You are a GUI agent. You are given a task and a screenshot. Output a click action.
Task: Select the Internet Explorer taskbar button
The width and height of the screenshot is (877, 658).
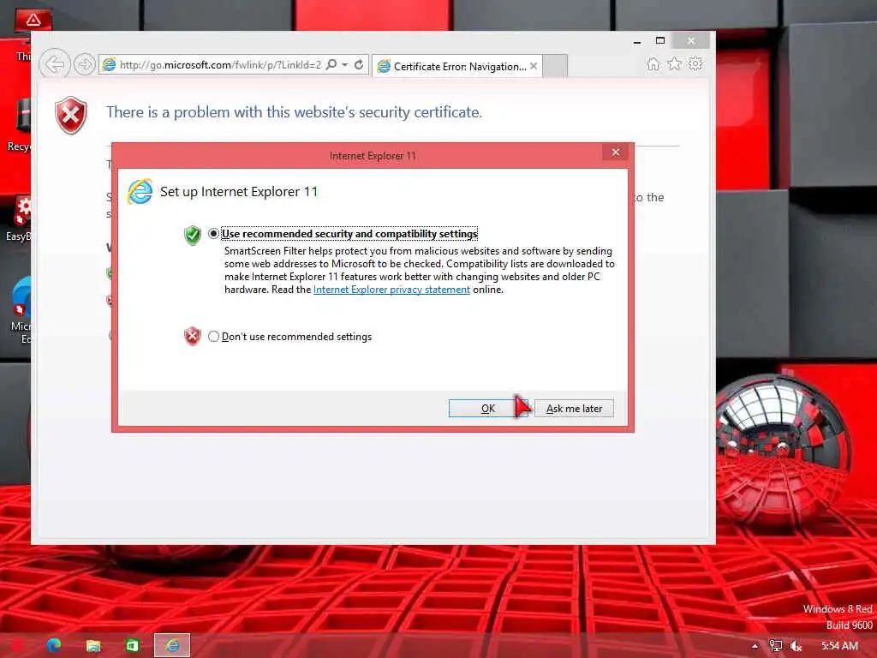[x=172, y=645]
